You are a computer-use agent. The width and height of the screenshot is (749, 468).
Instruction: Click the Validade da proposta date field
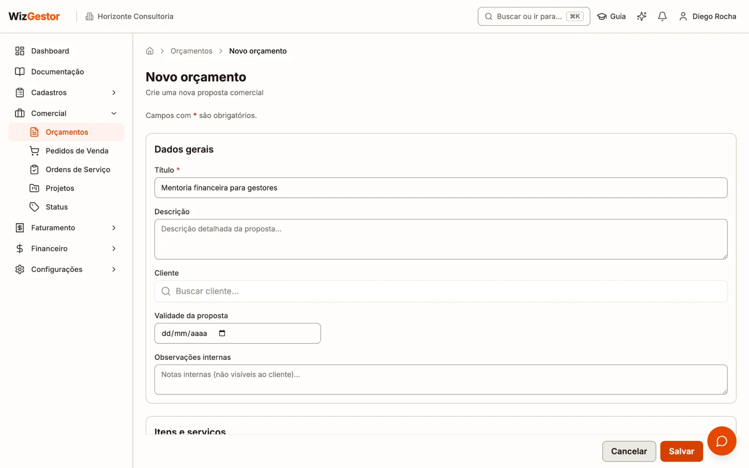pyautogui.click(x=237, y=333)
